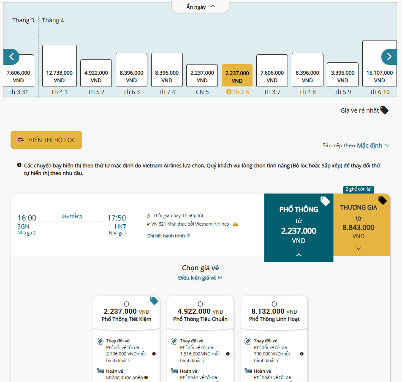Click the tag icon on Phổ Thông Tiết Kiệm card
The height and width of the screenshot is (382, 402).
click(154, 301)
